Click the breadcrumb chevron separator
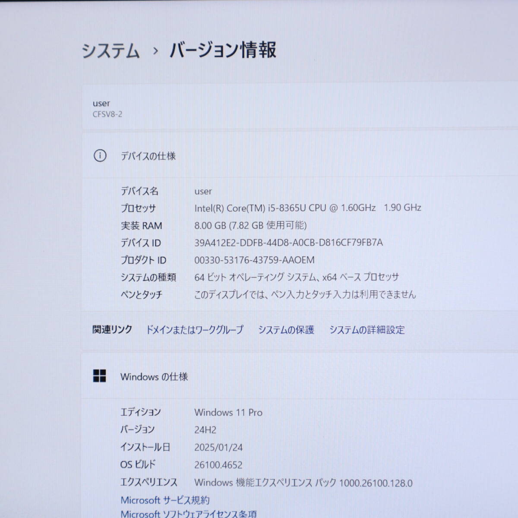 tap(155, 51)
